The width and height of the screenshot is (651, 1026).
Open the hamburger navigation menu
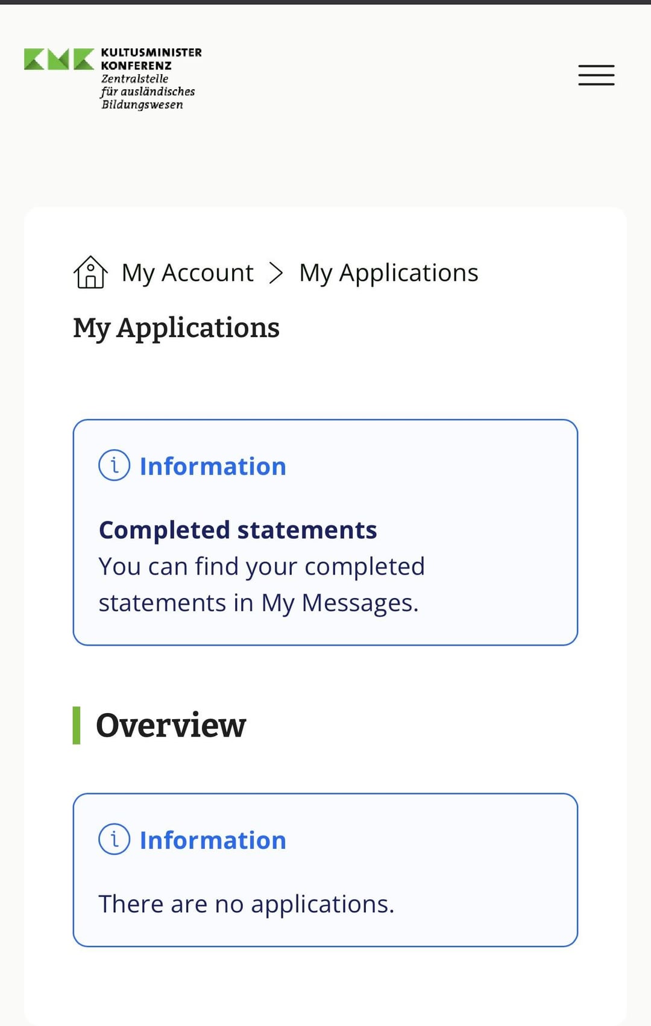tap(596, 75)
